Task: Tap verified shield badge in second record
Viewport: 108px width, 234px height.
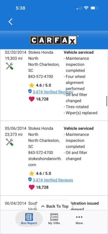Action: (30, 180)
